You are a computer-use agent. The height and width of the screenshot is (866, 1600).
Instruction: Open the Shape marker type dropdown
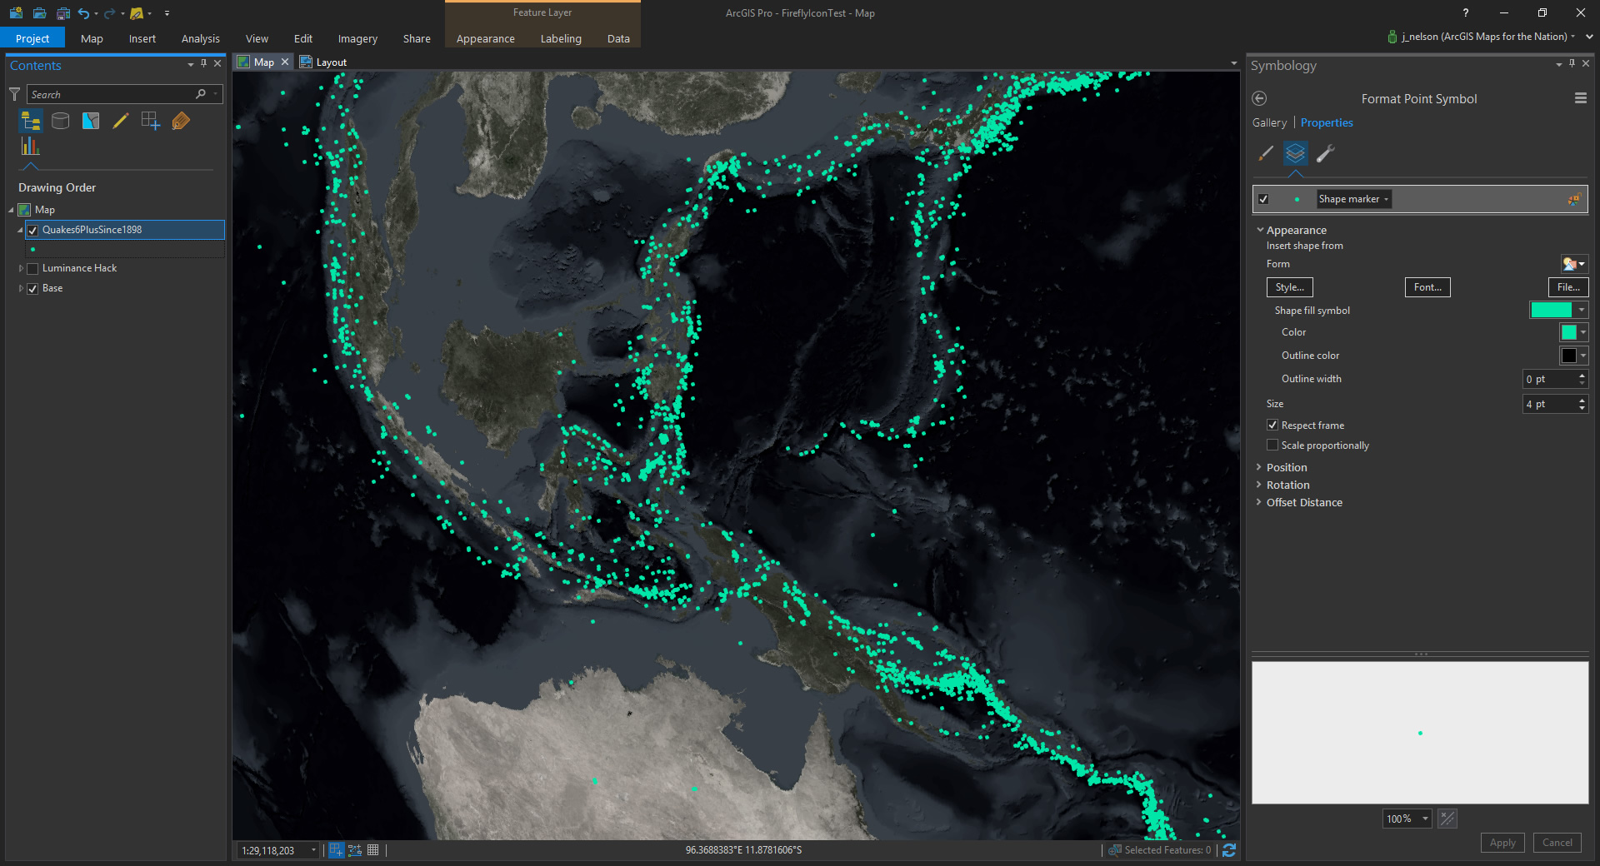tap(1353, 199)
